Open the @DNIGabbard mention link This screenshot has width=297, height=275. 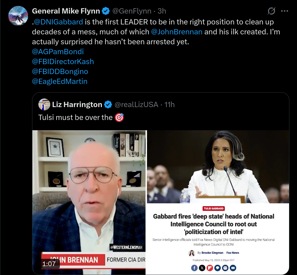(x=58, y=22)
